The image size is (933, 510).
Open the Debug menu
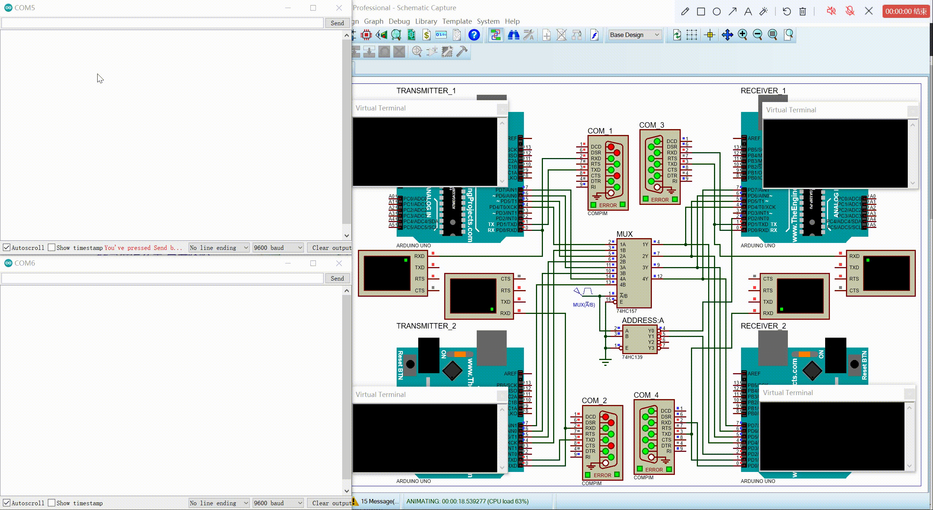pyautogui.click(x=399, y=21)
